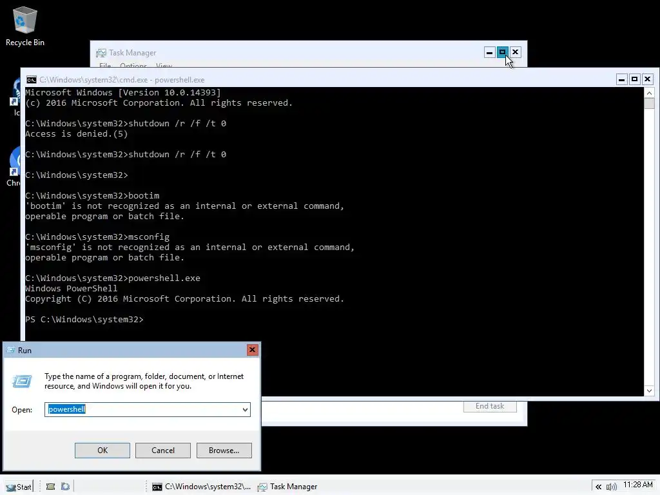This screenshot has width=660, height=495.
Task: Click the Task Manager title bar icon
Action: point(101,53)
